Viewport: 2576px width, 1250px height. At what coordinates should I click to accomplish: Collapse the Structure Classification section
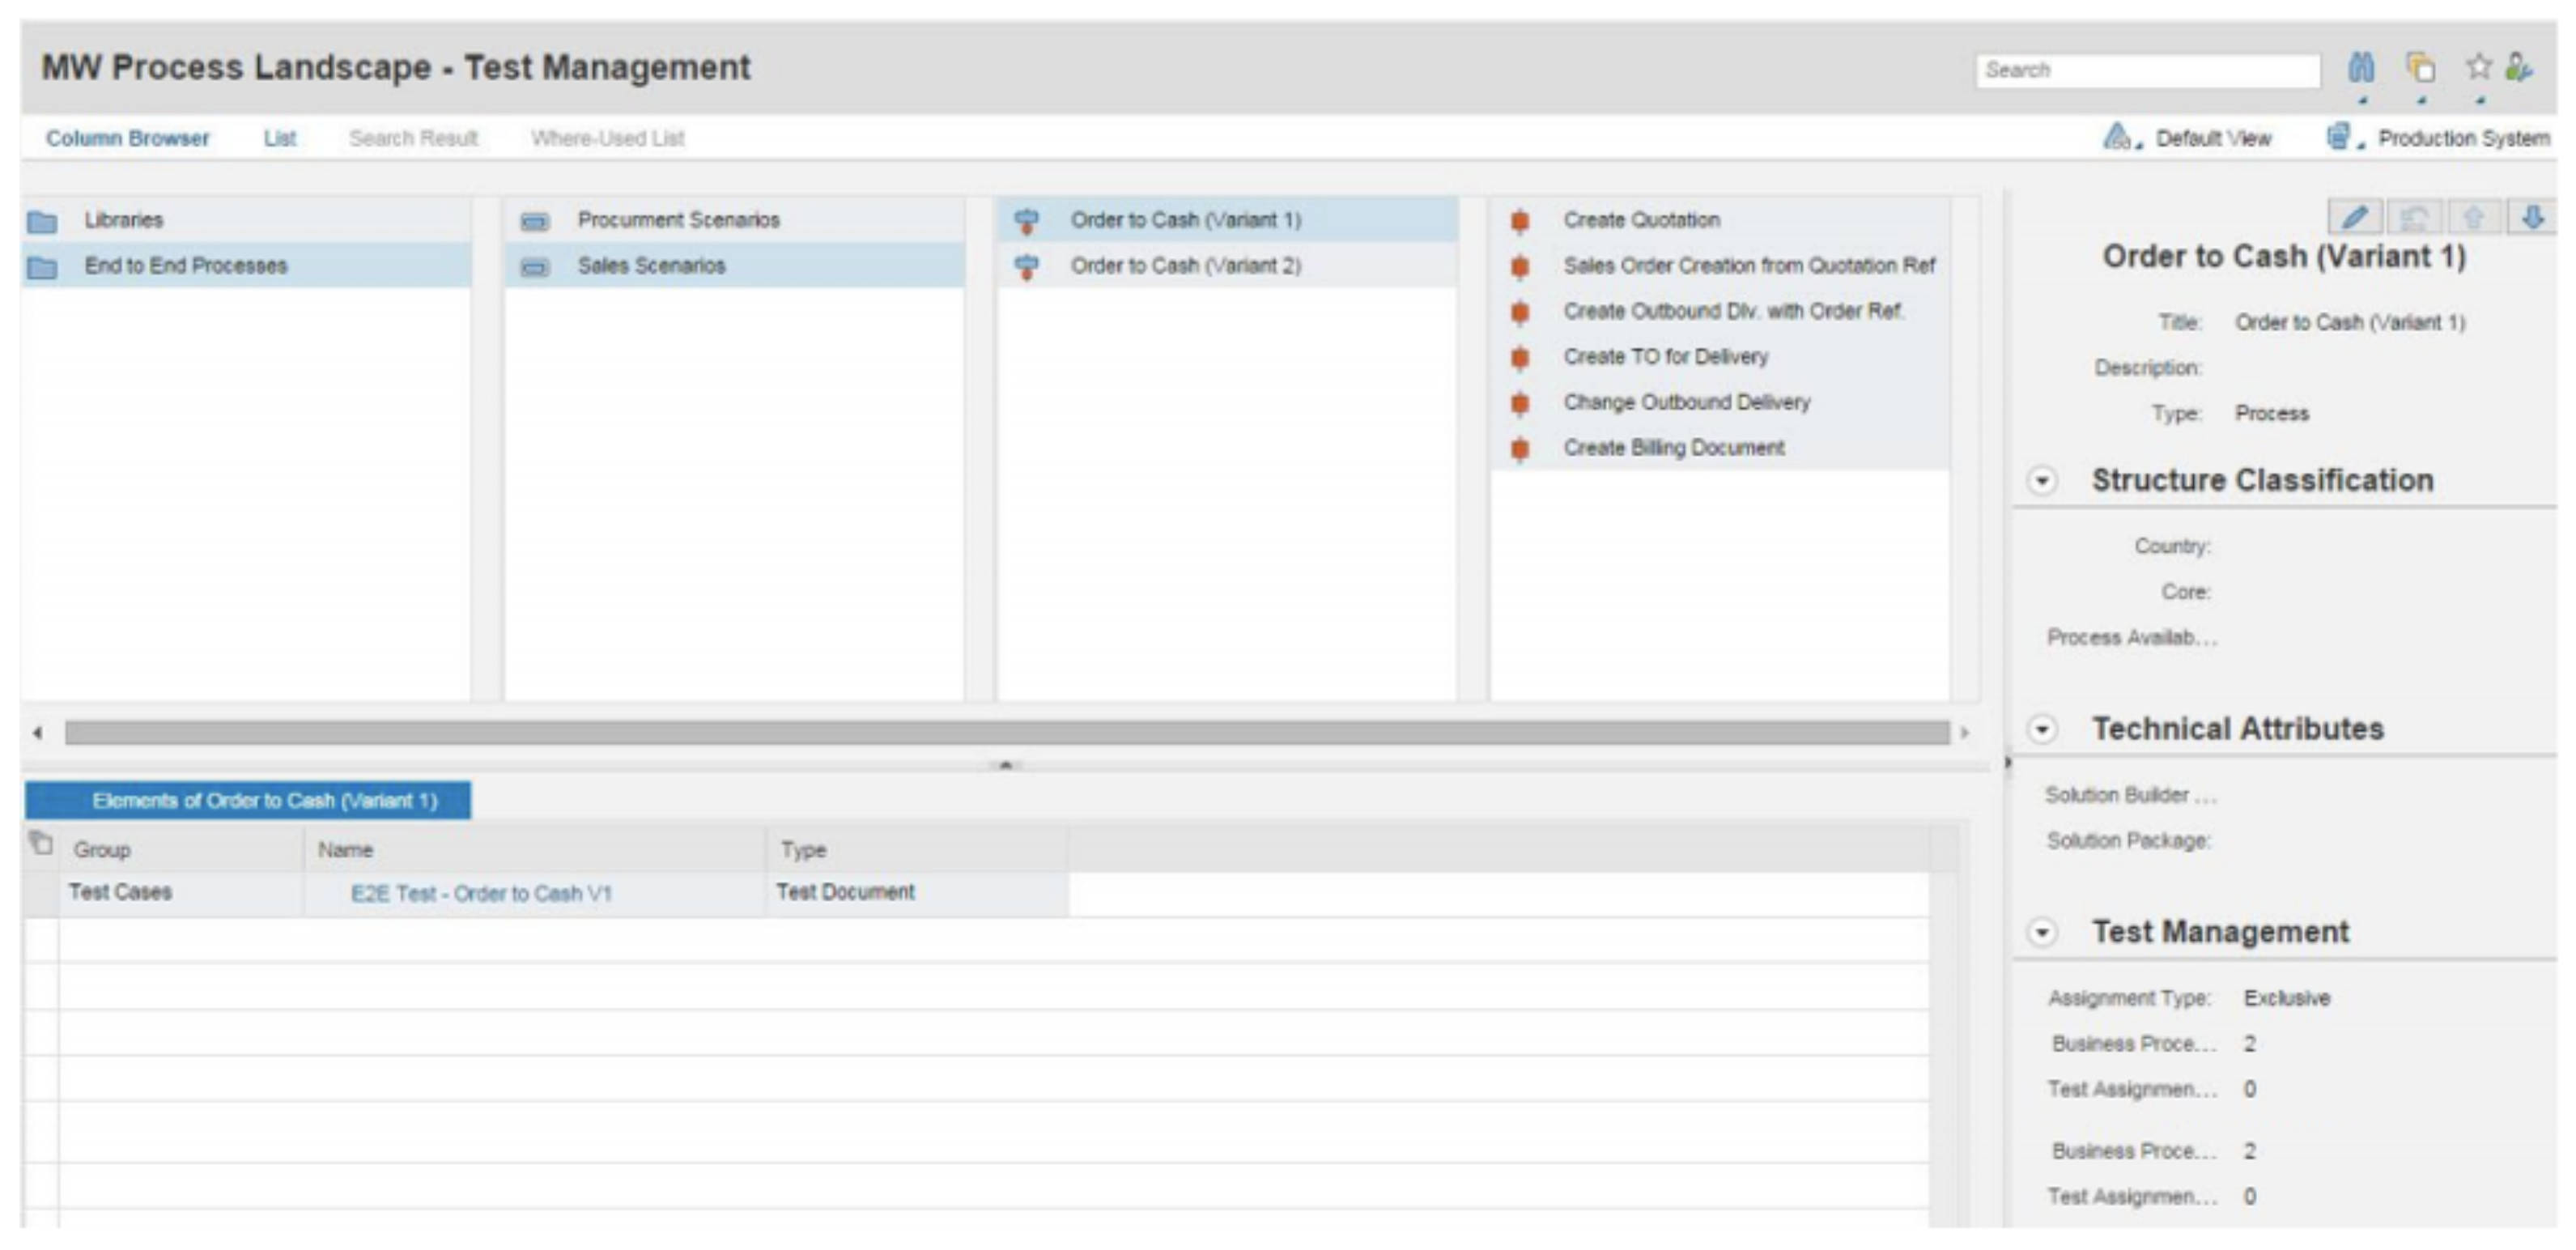click(2042, 481)
